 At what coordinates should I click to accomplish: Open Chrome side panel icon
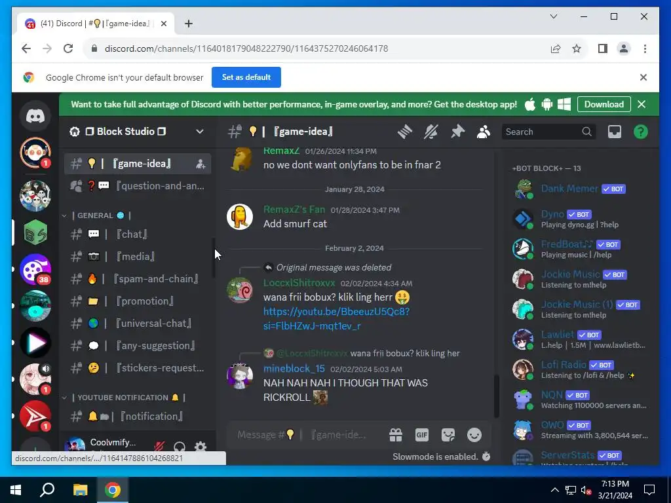point(603,48)
